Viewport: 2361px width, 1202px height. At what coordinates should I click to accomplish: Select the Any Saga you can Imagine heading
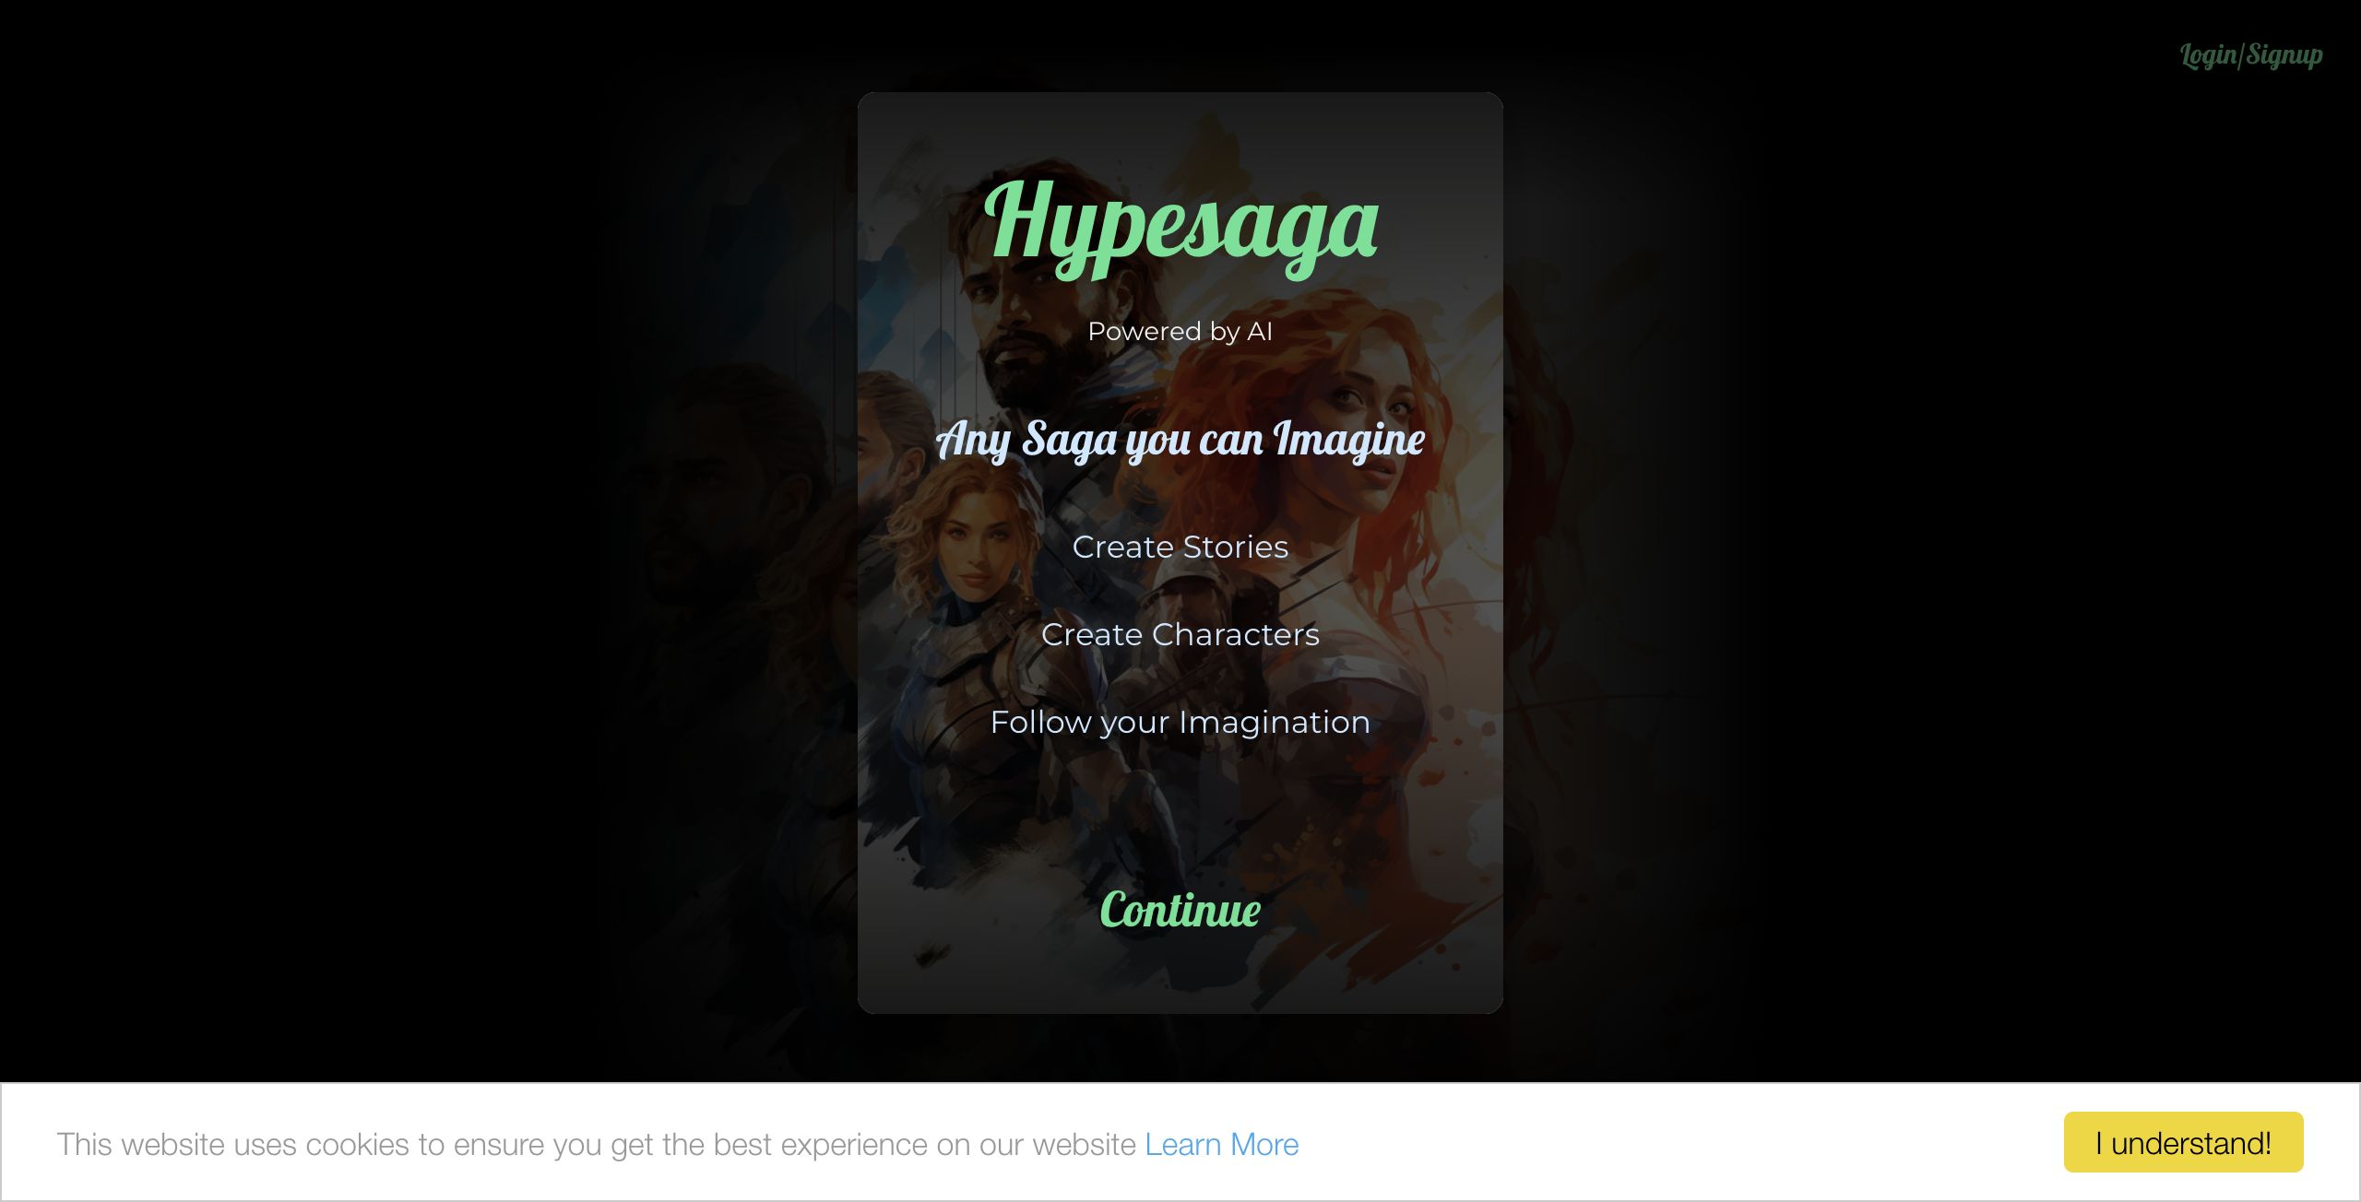1180,440
